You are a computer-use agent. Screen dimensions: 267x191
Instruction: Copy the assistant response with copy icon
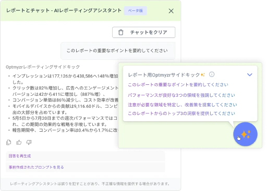pos(9,143)
